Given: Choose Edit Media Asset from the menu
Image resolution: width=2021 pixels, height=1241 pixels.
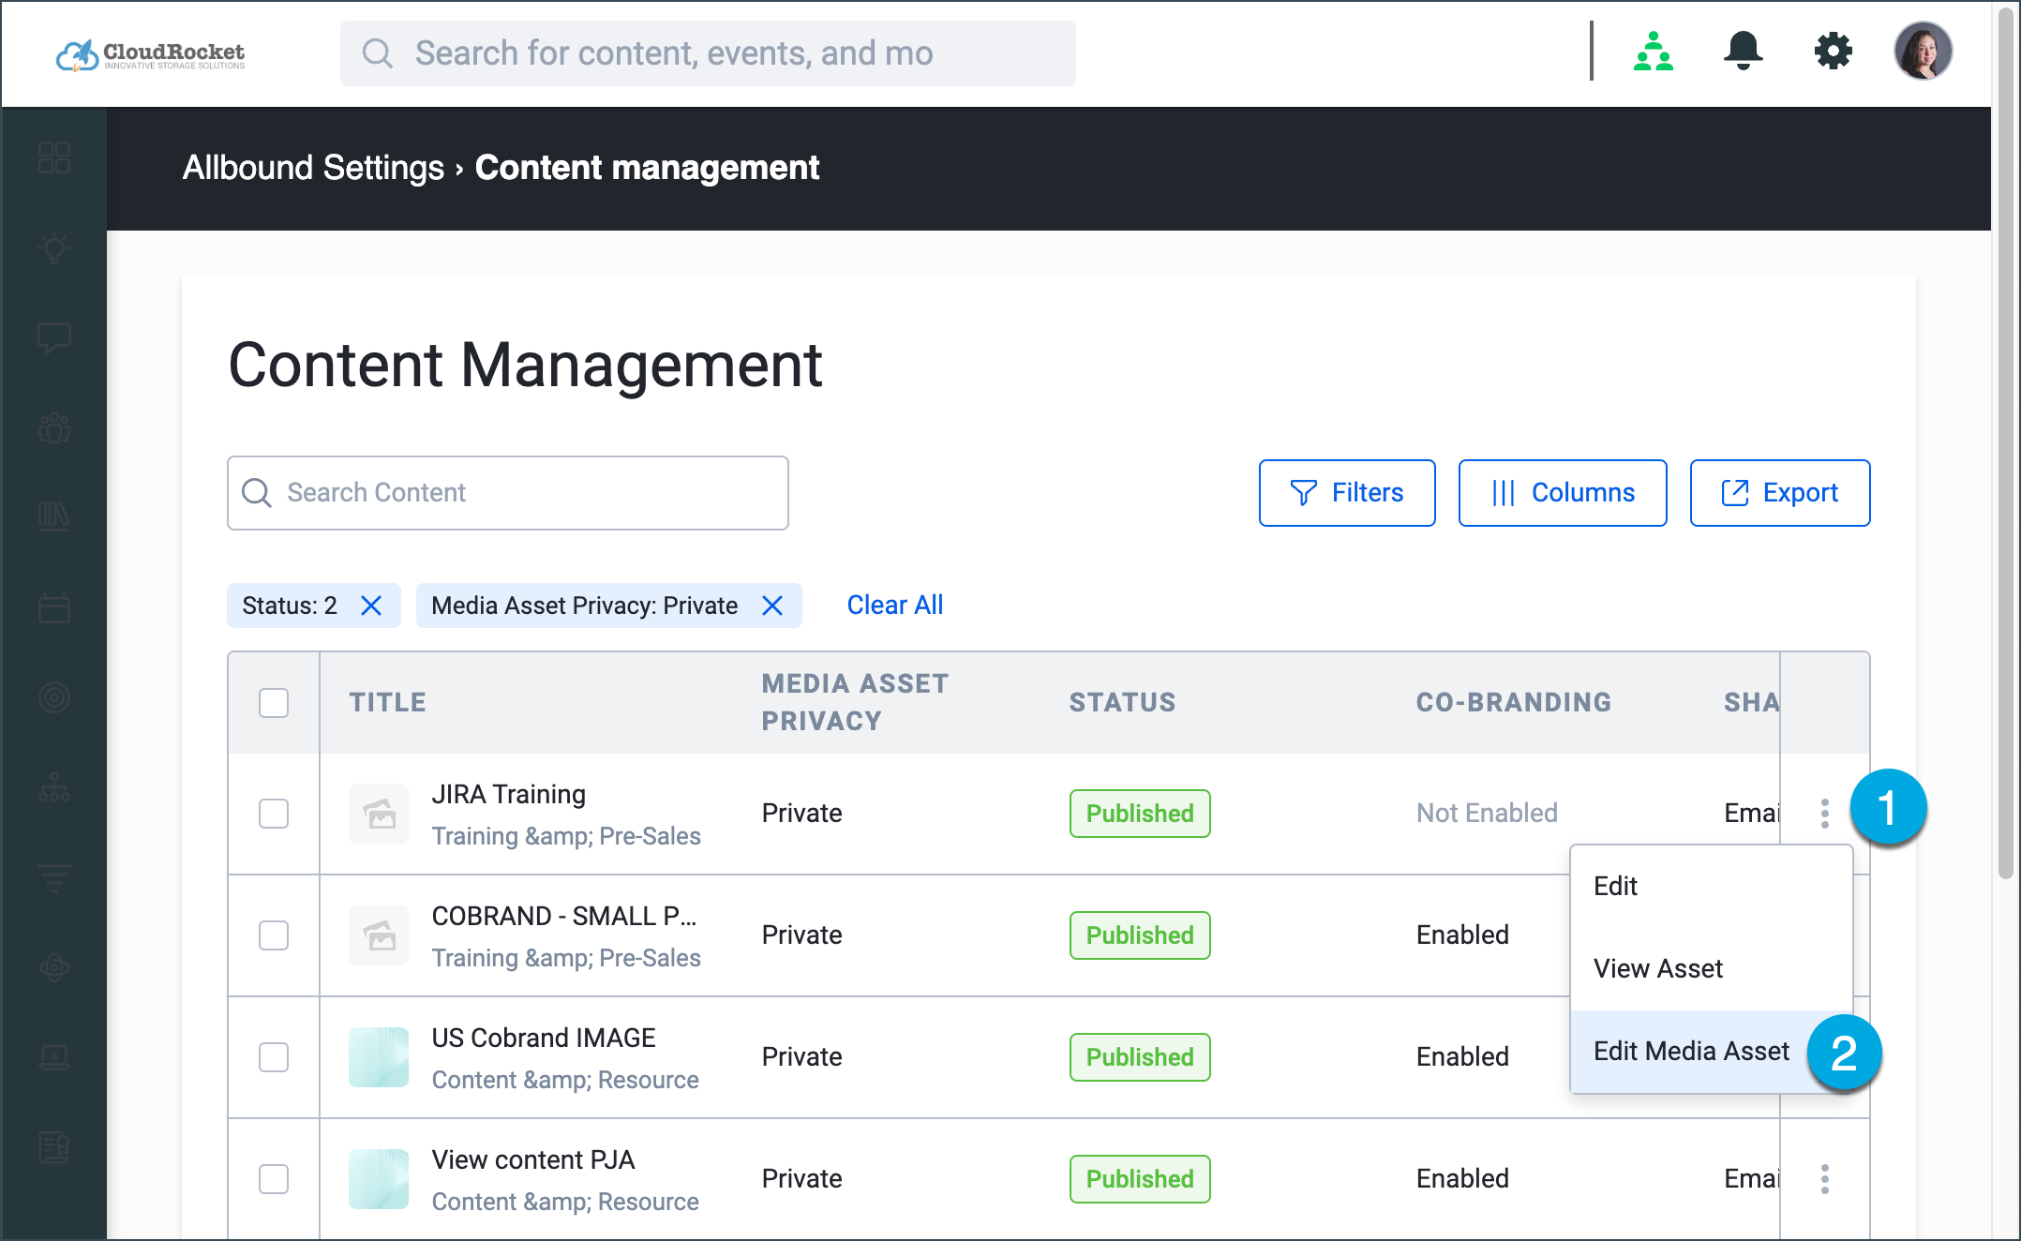Looking at the screenshot, I should click(1711, 1052).
